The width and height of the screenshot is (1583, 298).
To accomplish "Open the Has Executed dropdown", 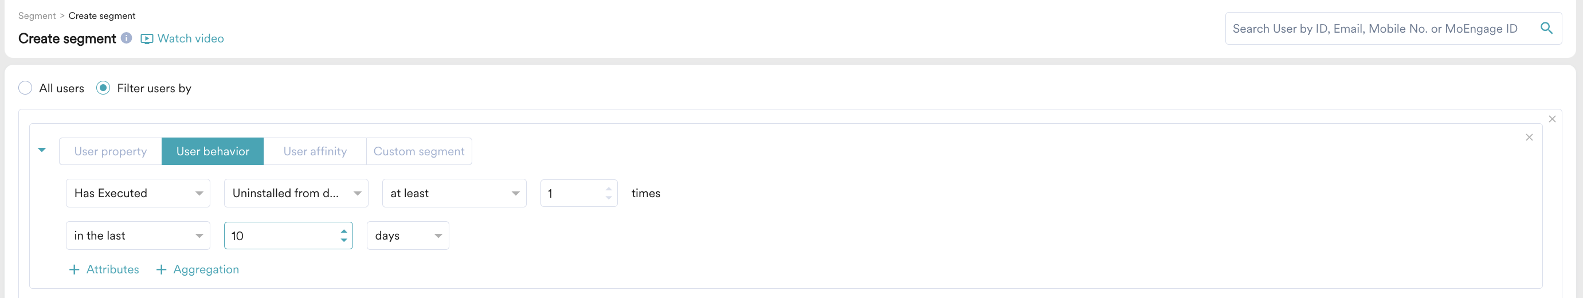I will pyautogui.click(x=138, y=193).
